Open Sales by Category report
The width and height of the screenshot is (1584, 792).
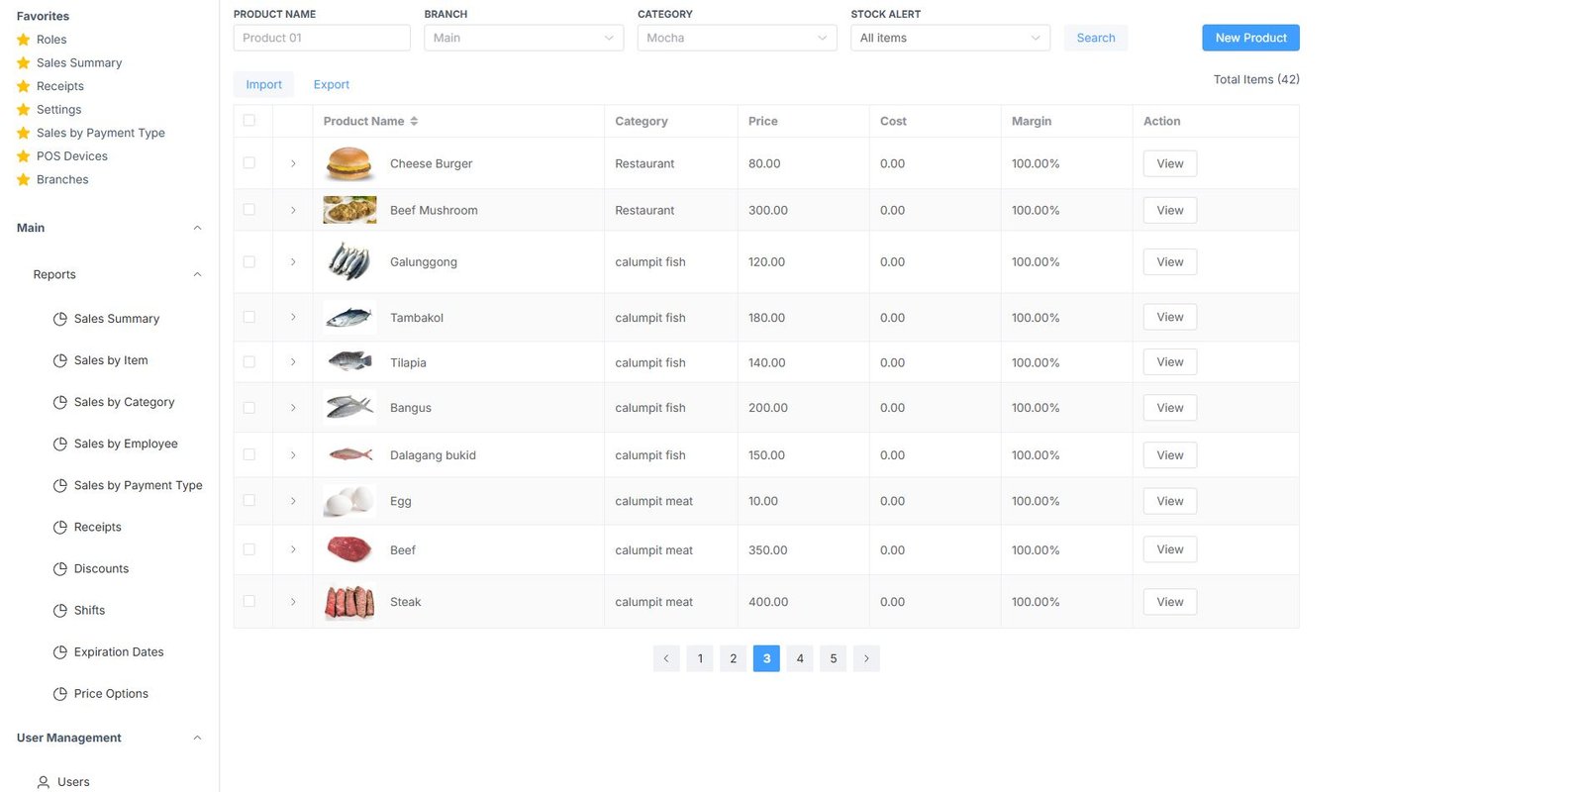(x=124, y=402)
